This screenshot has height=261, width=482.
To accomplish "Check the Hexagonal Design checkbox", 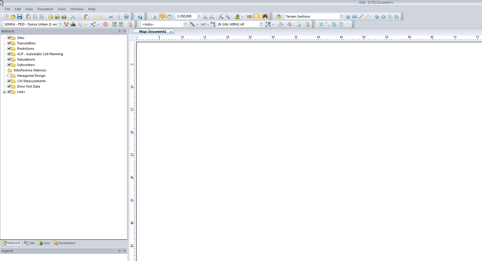I will [x=9, y=76].
